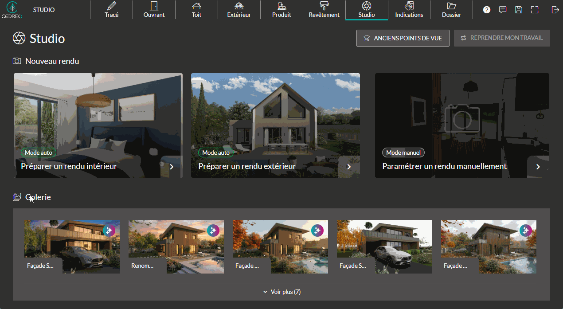Image resolution: width=563 pixels, height=309 pixels.
Task: Click the save floppy disk icon
Action: [x=519, y=10]
